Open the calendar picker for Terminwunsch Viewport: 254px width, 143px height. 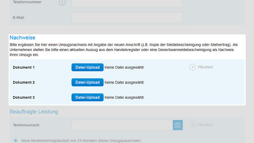[x=178, y=125]
